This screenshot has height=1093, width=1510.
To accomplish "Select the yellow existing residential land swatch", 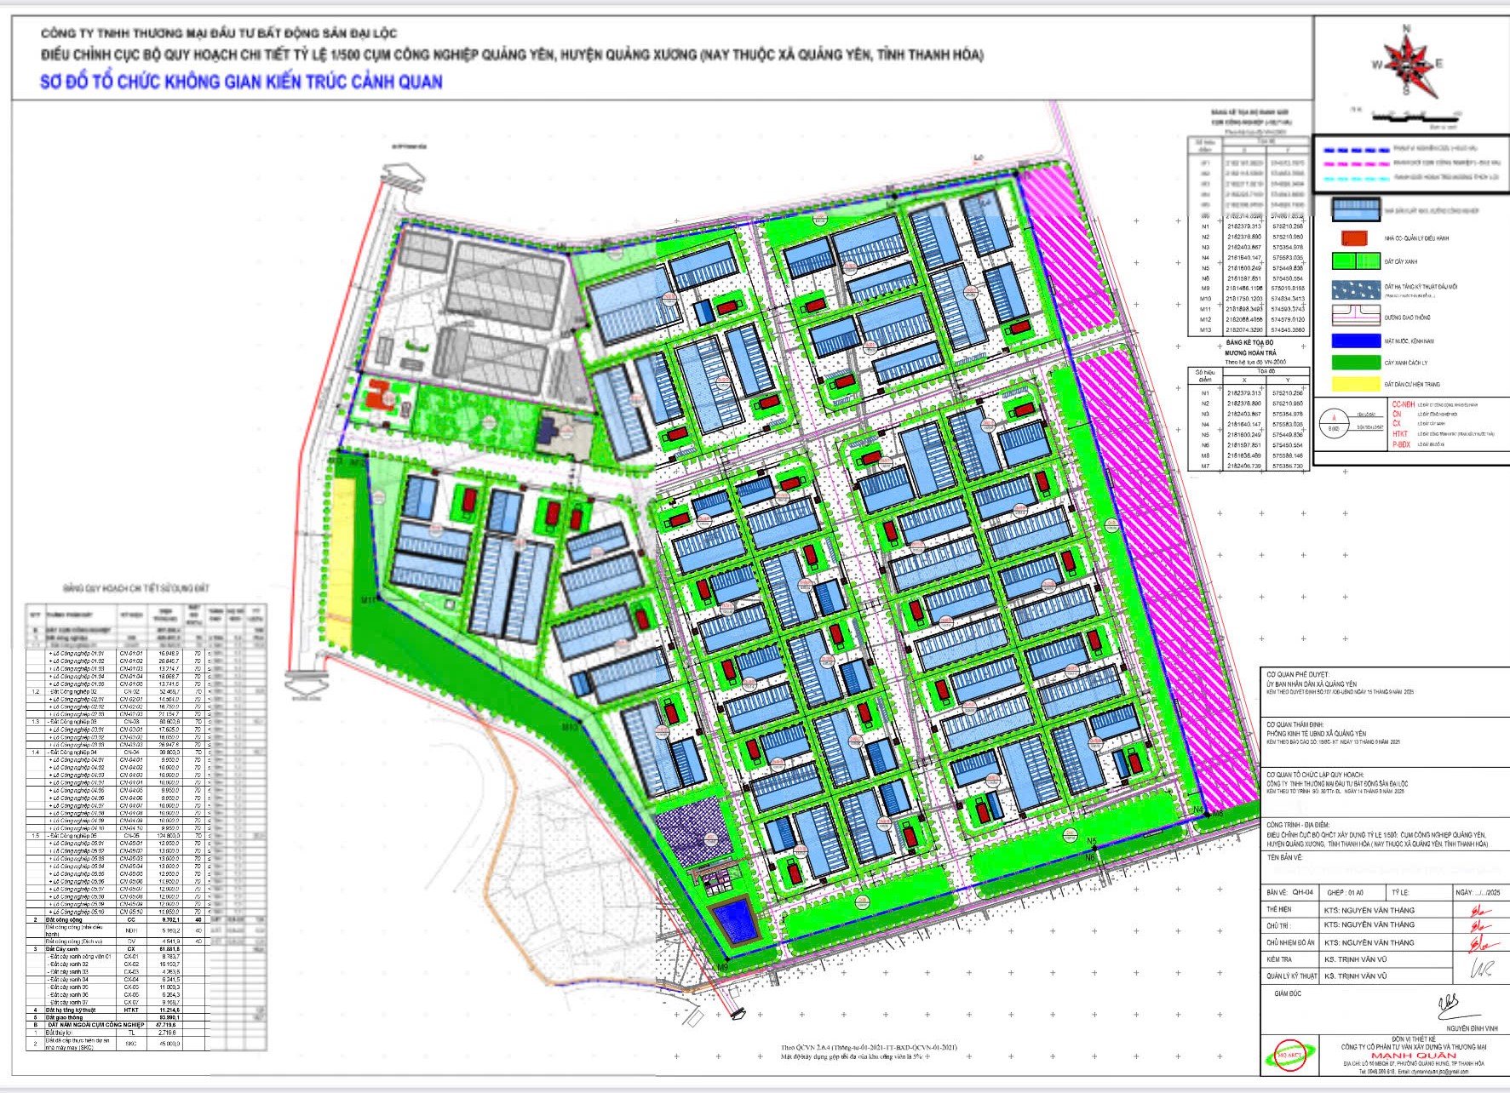I will [x=1356, y=384].
